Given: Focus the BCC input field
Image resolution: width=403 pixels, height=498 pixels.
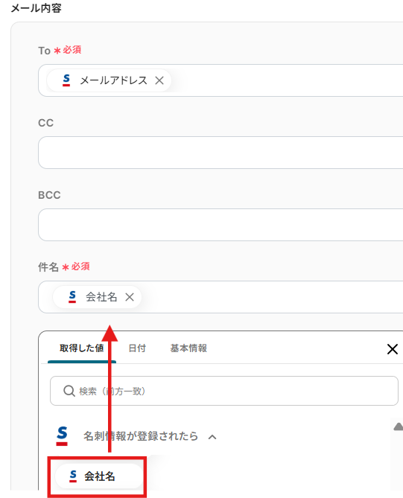Looking at the screenshot, I should pos(220,225).
